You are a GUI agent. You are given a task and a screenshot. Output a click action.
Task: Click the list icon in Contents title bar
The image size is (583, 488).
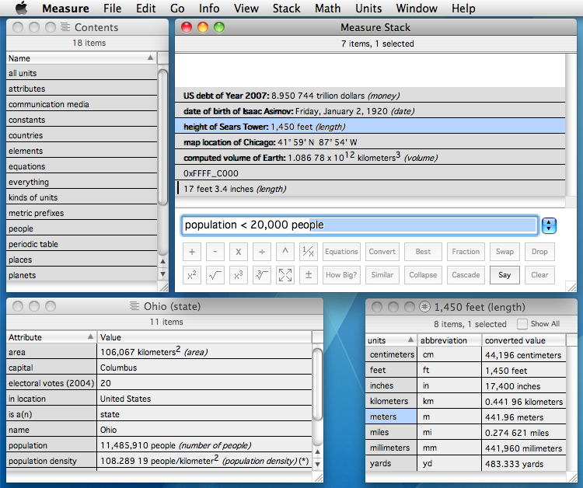[65, 26]
